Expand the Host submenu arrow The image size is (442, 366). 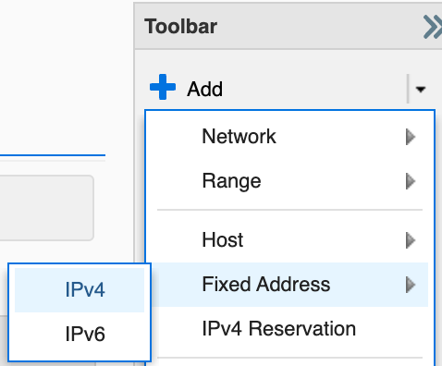click(x=411, y=240)
